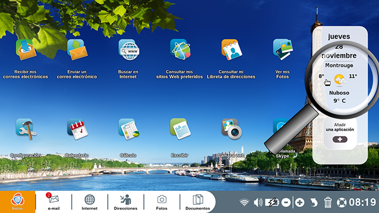The height and width of the screenshot is (213, 379).
Task: Open Configuración hammer and wrench icon
Action: click(x=26, y=129)
